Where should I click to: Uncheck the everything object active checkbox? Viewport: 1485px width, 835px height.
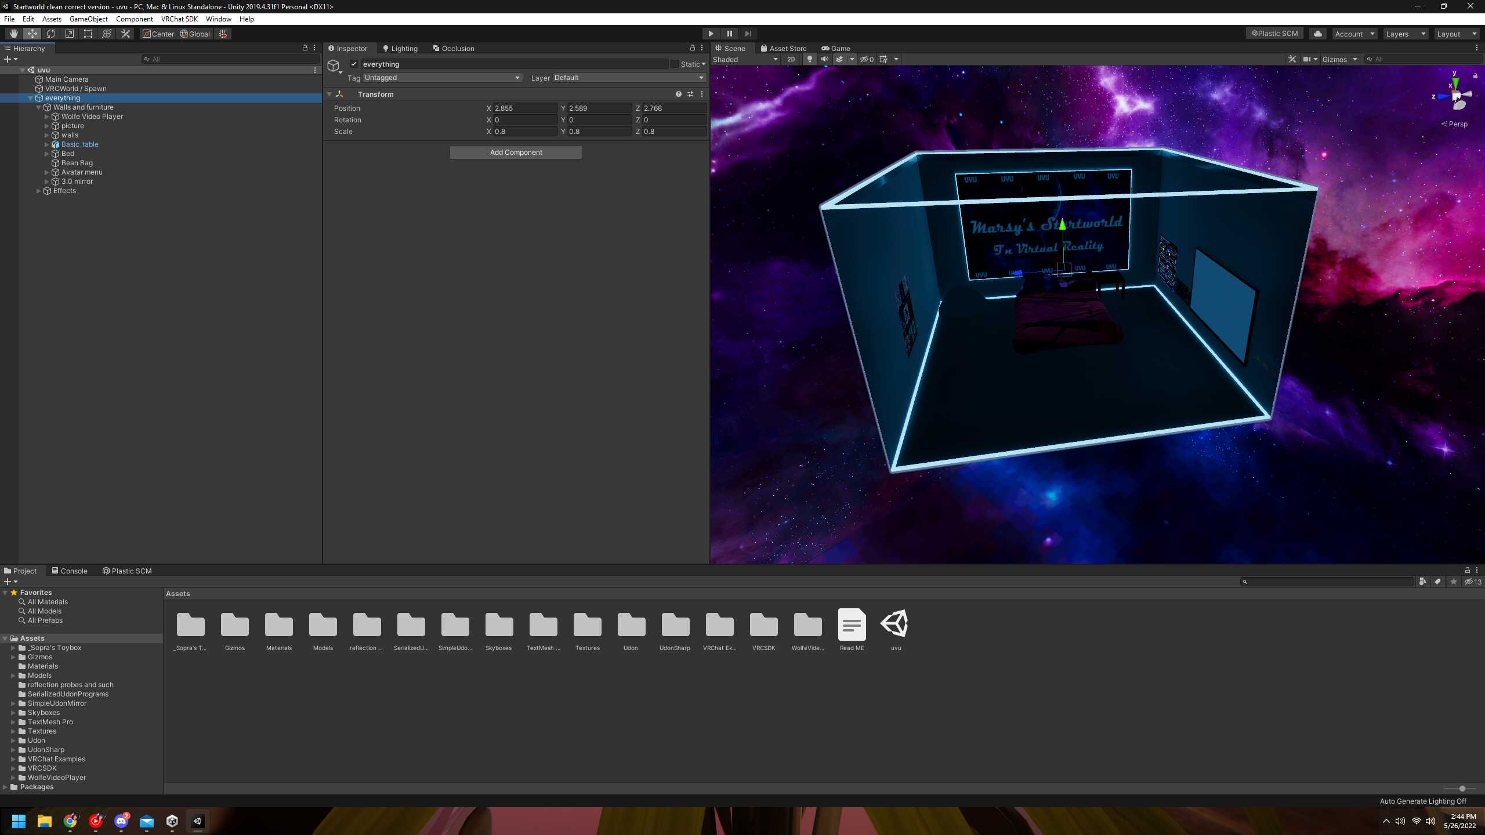pyautogui.click(x=354, y=64)
